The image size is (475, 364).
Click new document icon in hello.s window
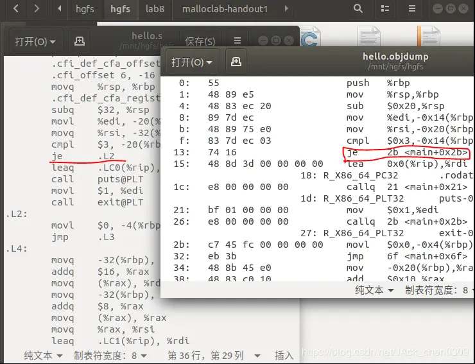[x=80, y=41]
